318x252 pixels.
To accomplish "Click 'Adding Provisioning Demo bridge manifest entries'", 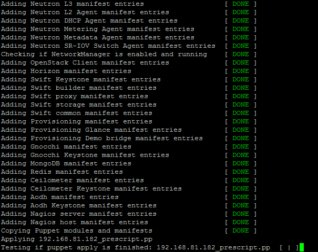I will 102,139.
